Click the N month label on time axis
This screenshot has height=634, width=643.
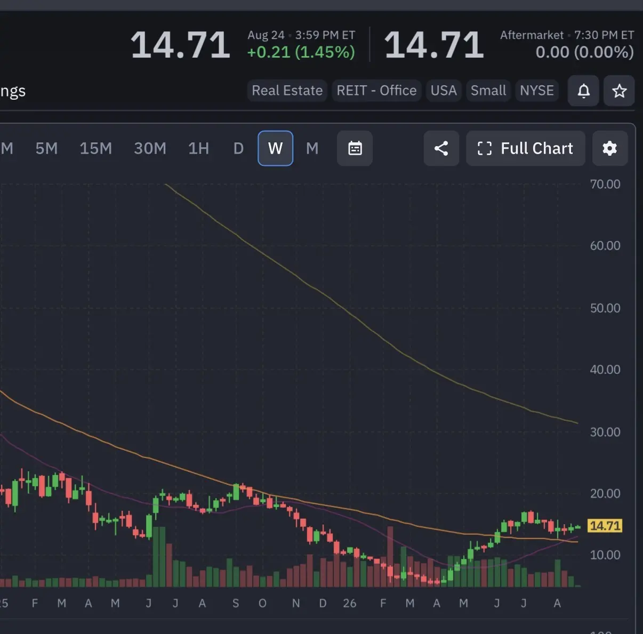tap(296, 603)
